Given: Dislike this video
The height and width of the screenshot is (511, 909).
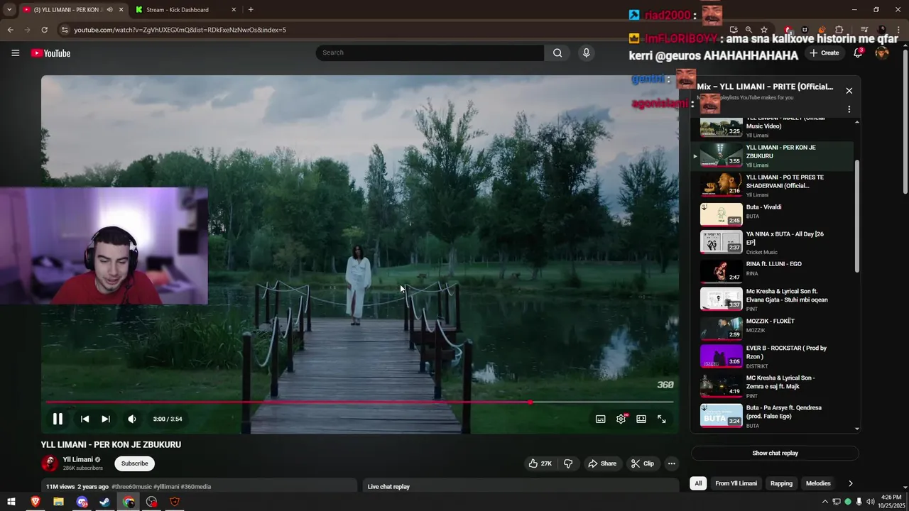Looking at the screenshot, I should tap(568, 463).
